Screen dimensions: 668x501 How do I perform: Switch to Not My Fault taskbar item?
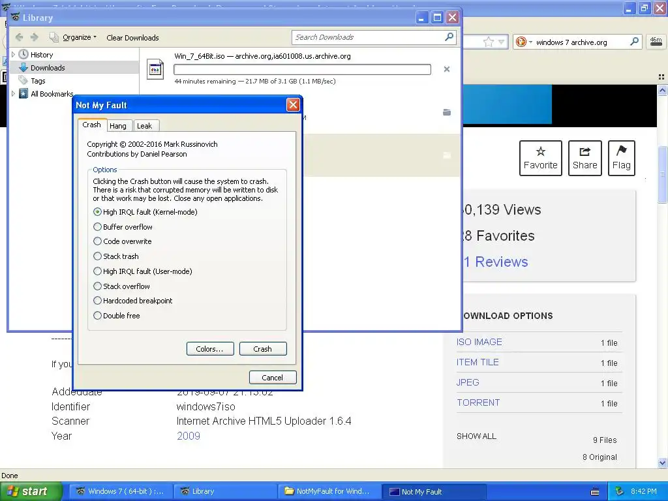point(434,491)
